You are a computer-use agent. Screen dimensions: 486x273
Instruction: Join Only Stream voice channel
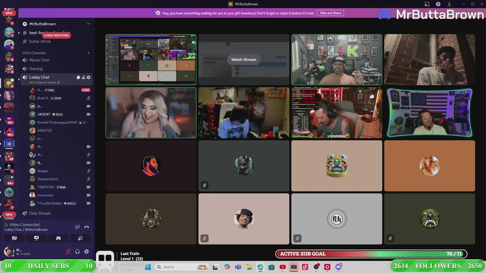point(40,213)
